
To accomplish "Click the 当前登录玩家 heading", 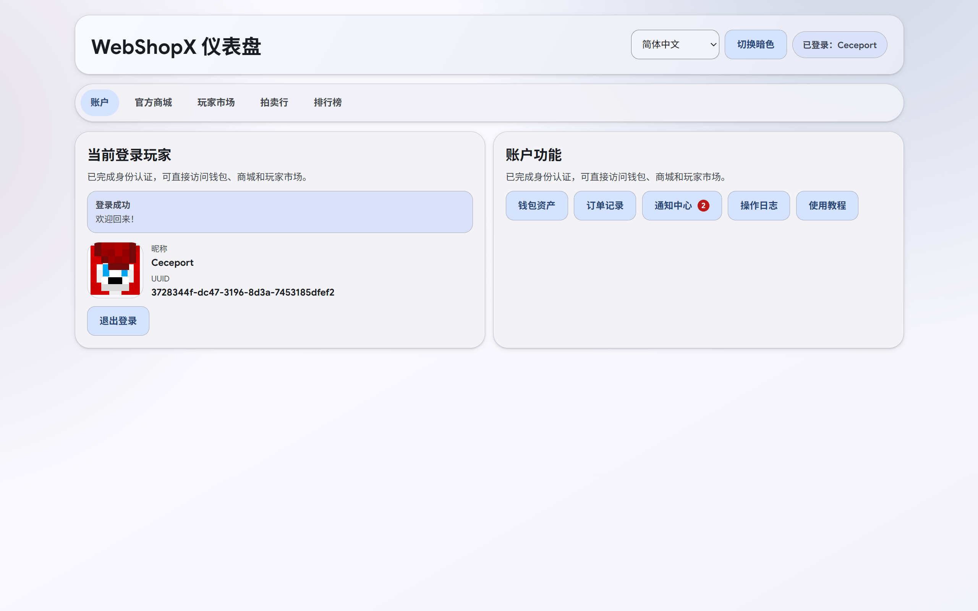I will pos(130,155).
